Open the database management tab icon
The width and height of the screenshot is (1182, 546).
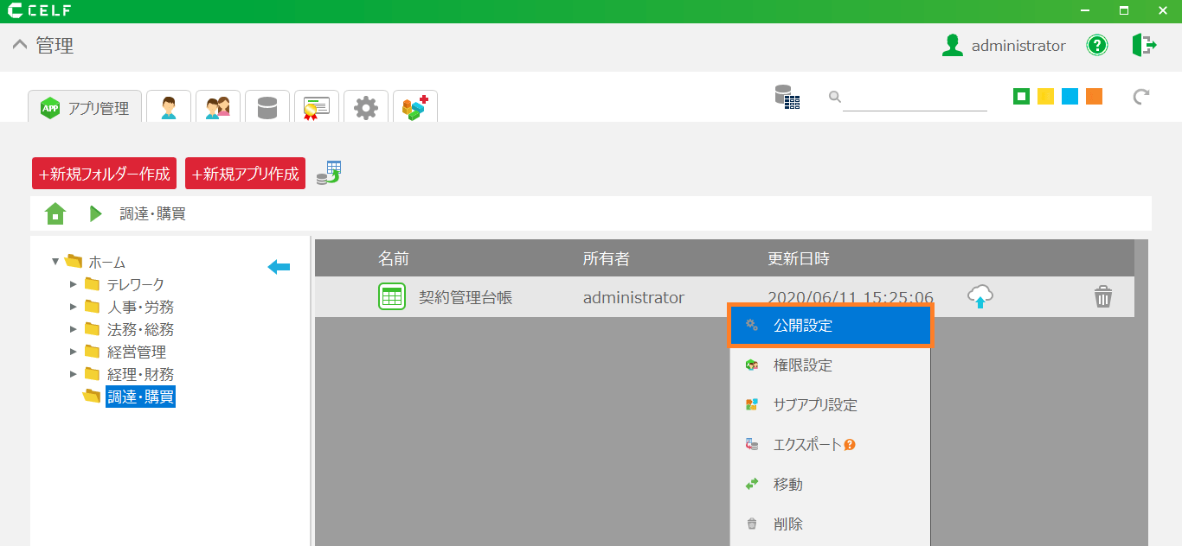(x=267, y=108)
